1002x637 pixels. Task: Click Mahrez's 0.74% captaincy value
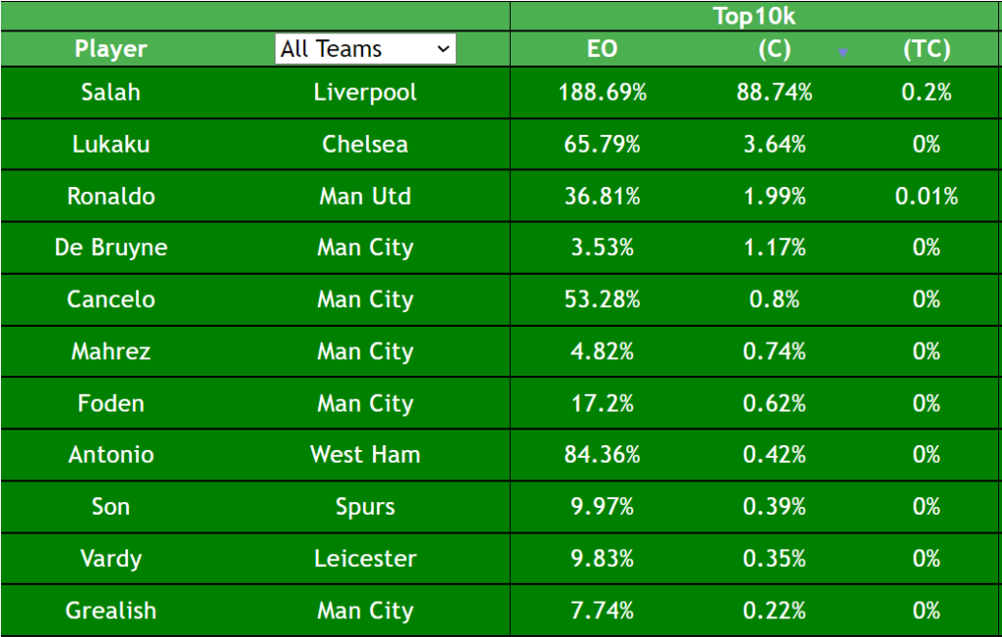[x=775, y=351]
